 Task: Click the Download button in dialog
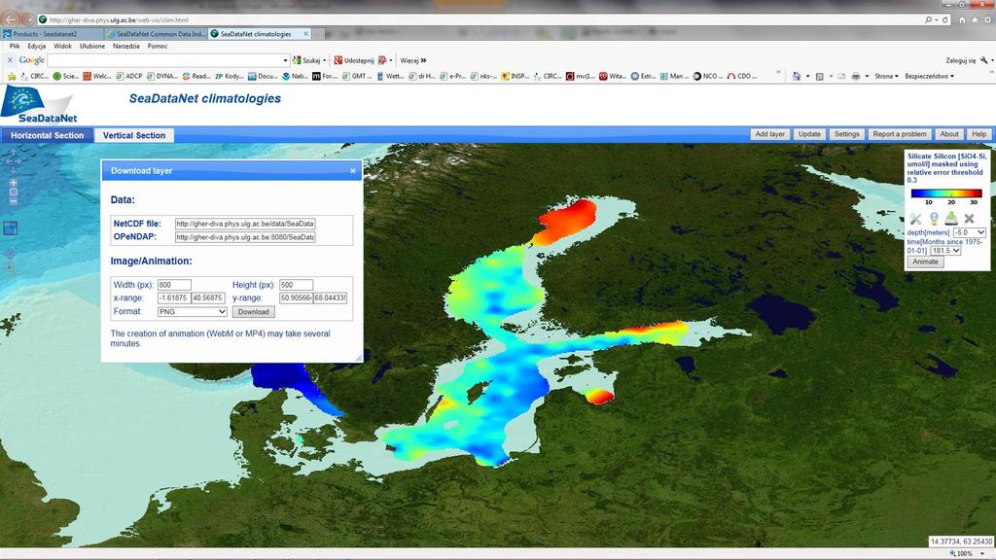pyautogui.click(x=254, y=312)
